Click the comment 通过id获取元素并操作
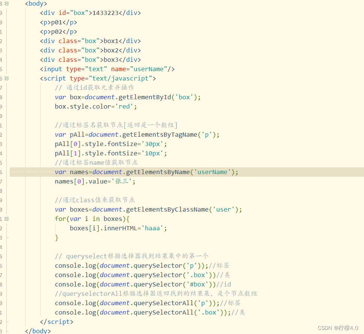 pos(95,88)
